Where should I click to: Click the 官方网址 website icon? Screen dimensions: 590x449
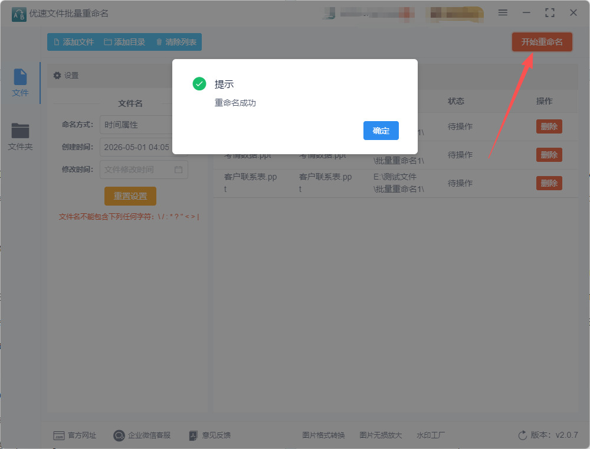[58, 435]
